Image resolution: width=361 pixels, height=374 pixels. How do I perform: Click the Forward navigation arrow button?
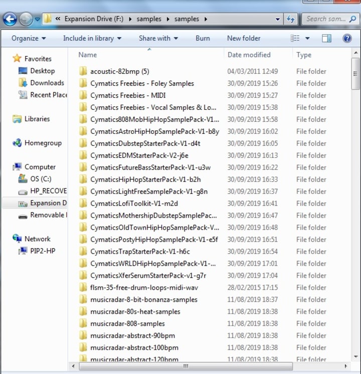pos(26,19)
